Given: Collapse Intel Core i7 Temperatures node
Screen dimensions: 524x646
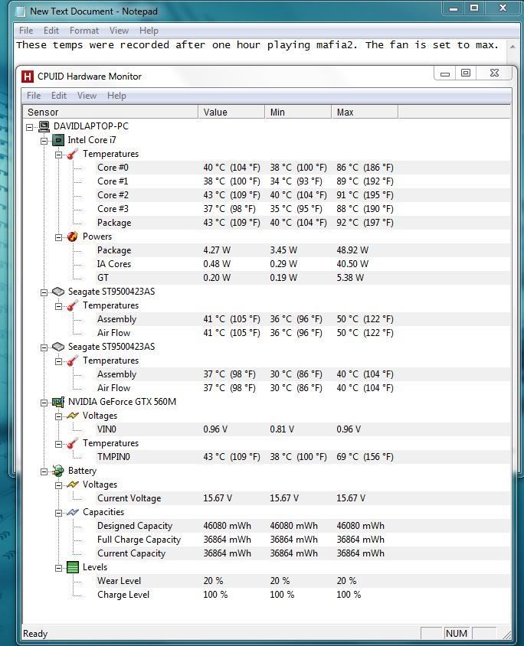Looking at the screenshot, I should 58,155.
